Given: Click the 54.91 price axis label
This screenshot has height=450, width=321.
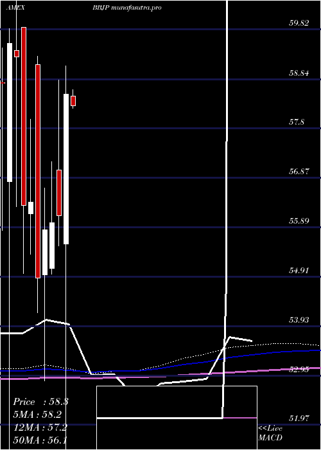Looking at the screenshot, I should pos(299,271).
